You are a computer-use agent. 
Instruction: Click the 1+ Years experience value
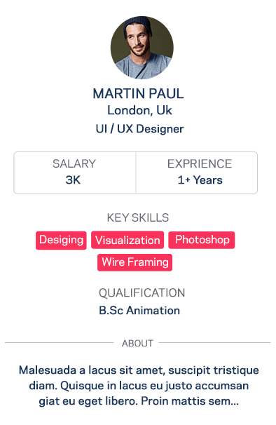pos(200,180)
